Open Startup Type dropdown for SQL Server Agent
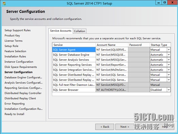The width and height of the screenshot is (178, 134). [x=169, y=49]
